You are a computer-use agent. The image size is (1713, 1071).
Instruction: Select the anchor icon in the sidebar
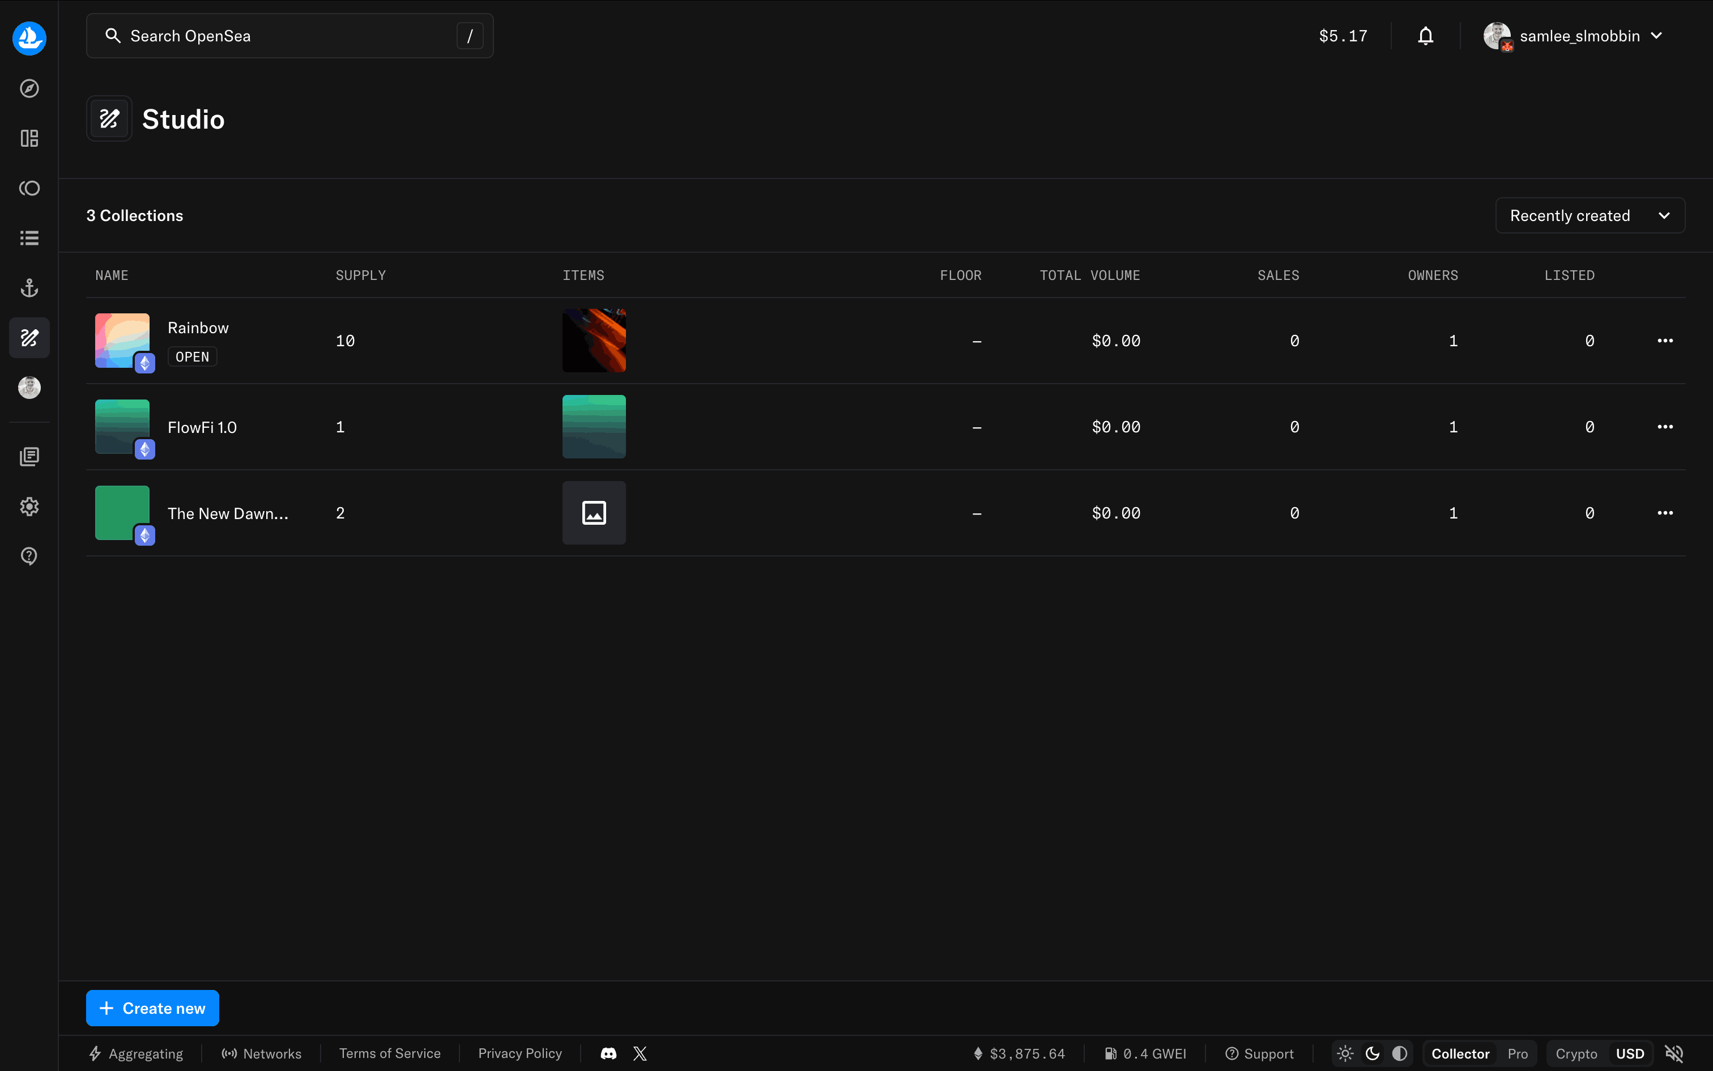tap(28, 288)
